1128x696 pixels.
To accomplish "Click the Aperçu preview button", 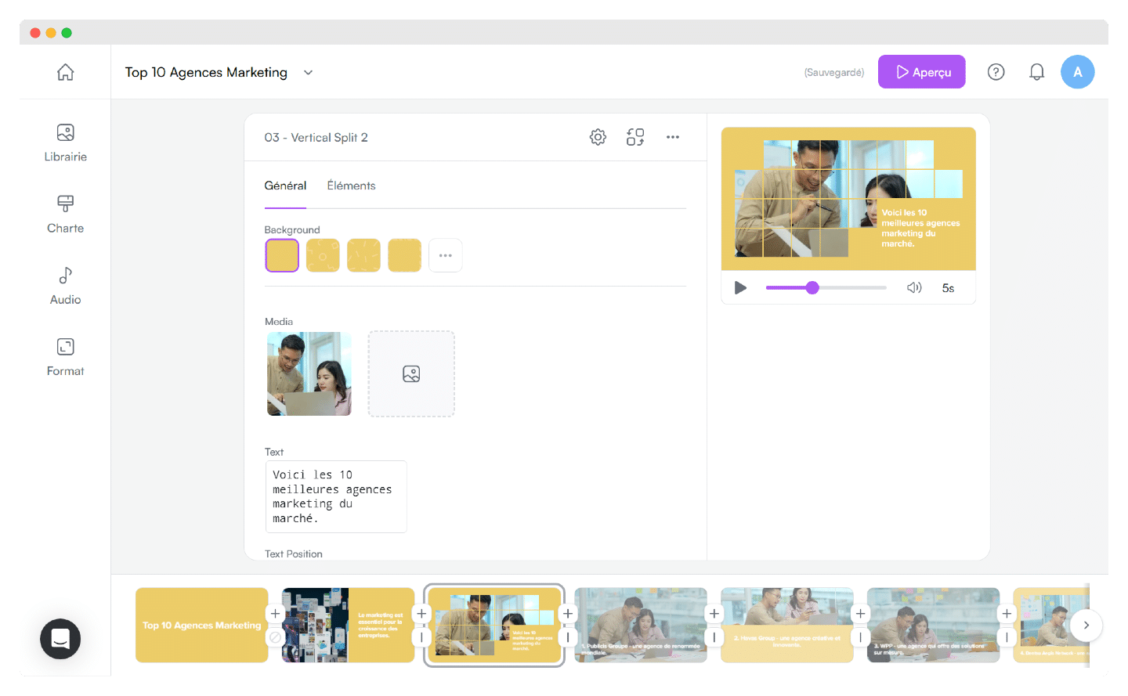I will (922, 72).
